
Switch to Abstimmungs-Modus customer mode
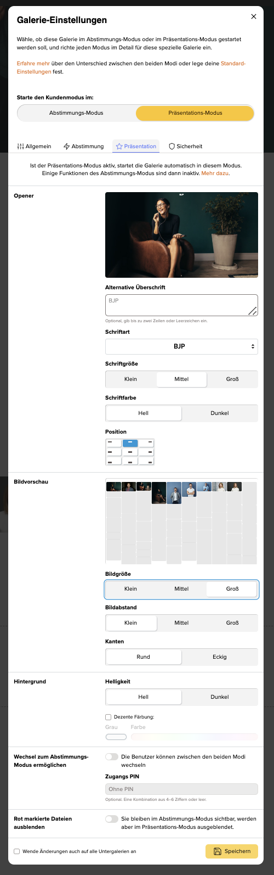point(77,113)
